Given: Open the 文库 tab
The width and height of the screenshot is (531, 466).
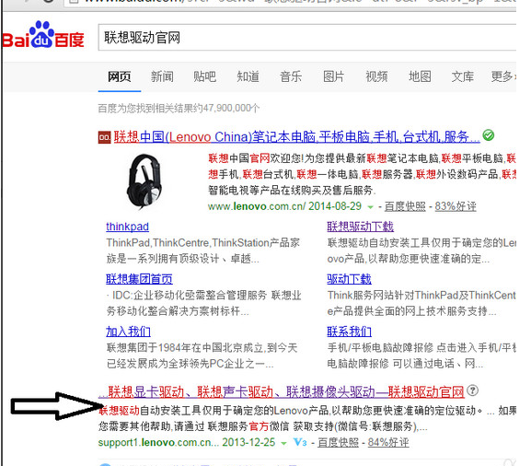Looking at the screenshot, I should point(463,76).
